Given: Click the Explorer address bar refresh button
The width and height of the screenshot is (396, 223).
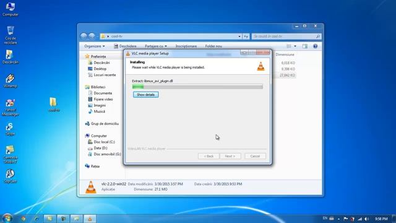Looking at the screenshot, I should [246, 37].
